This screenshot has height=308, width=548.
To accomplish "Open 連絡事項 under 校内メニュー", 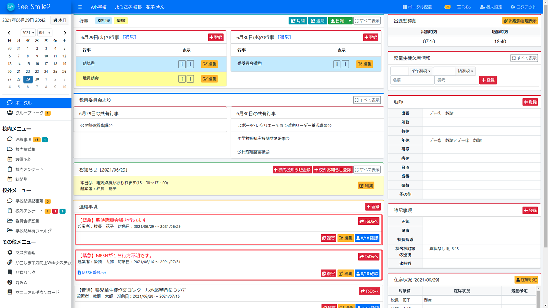I will pyautogui.click(x=23, y=139).
